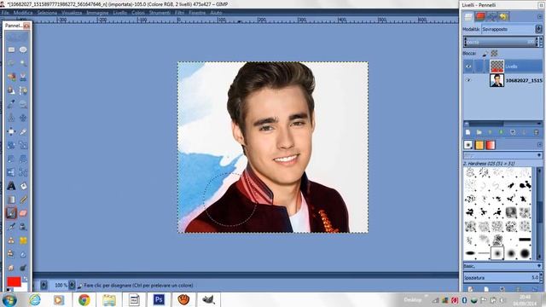Viewport: 546px width, 307px height.
Task: Select the Rectangle Select tool
Action: coord(11,49)
